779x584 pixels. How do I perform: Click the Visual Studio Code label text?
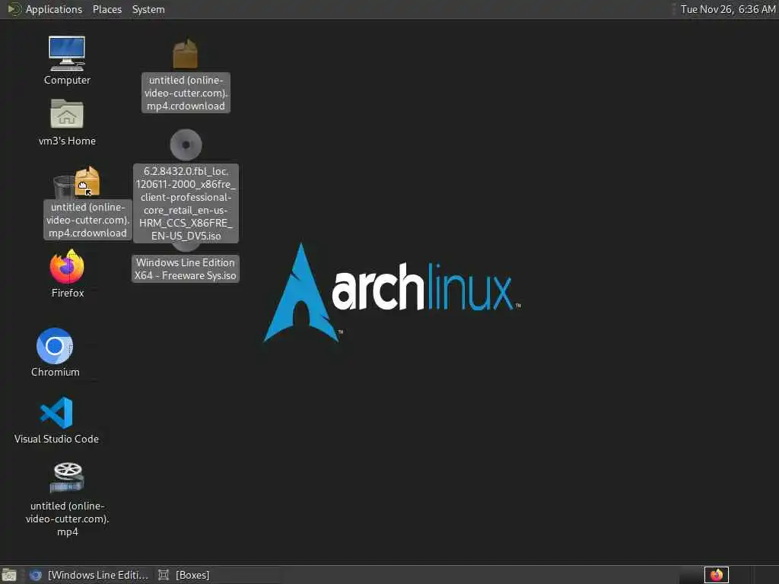pyautogui.click(x=56, y=439)
